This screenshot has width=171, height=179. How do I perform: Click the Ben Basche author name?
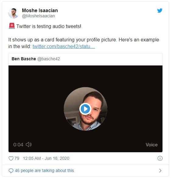click(x=24, y=59)
